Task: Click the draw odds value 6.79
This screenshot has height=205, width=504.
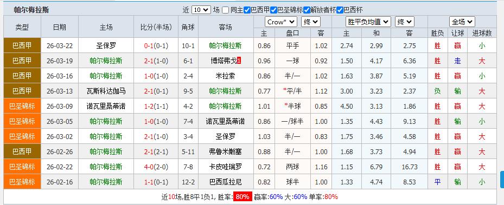Action: [x=376, y=167]
